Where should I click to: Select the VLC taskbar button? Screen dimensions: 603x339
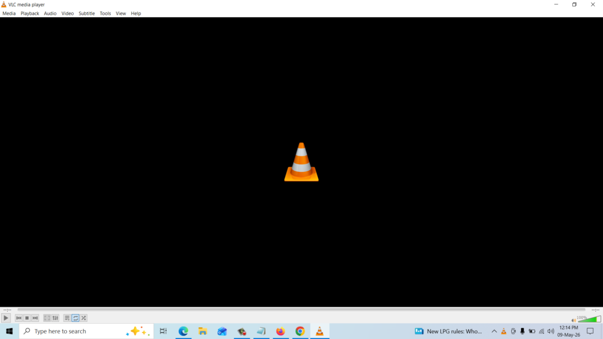click(x=320, y=331)
